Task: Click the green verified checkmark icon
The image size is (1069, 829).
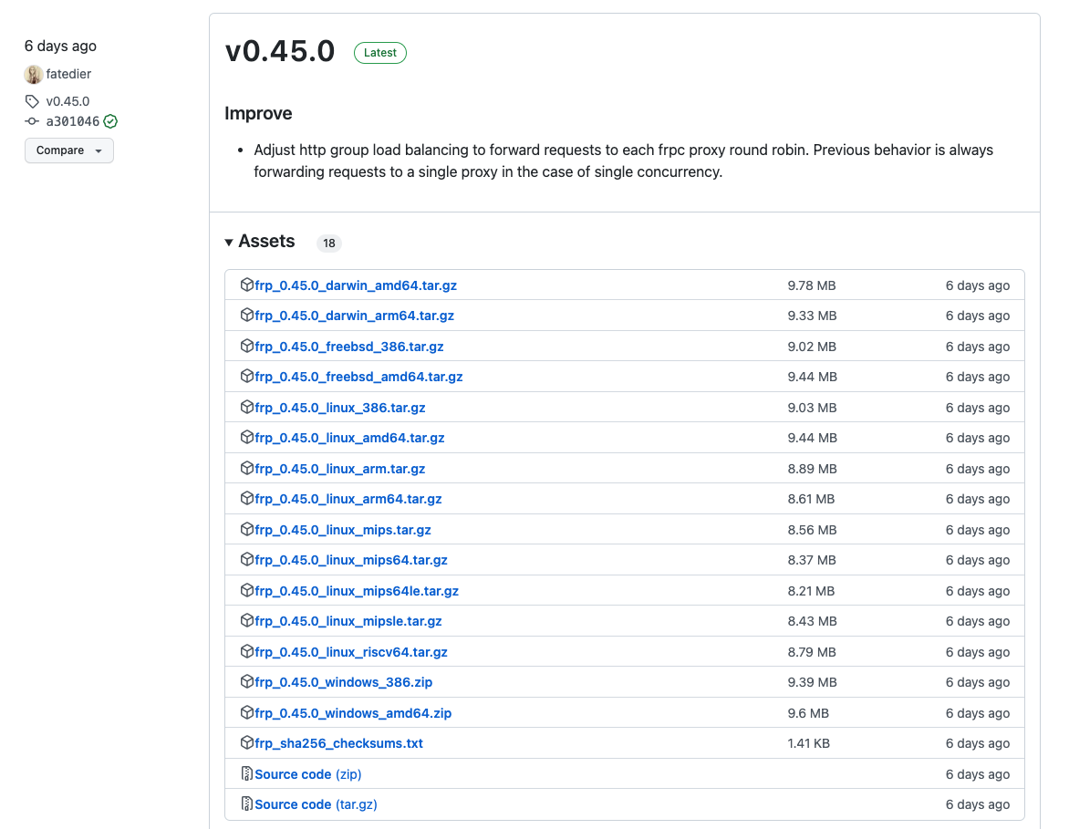Action: (110, 121)
